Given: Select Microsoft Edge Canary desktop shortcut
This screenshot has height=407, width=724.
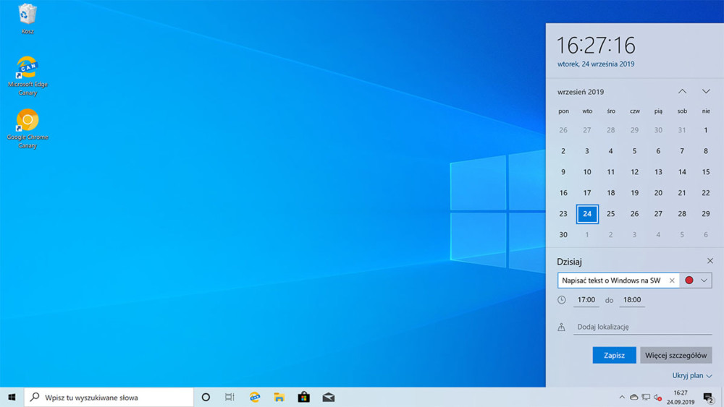Looking at the screenshot, I should 28,76.
